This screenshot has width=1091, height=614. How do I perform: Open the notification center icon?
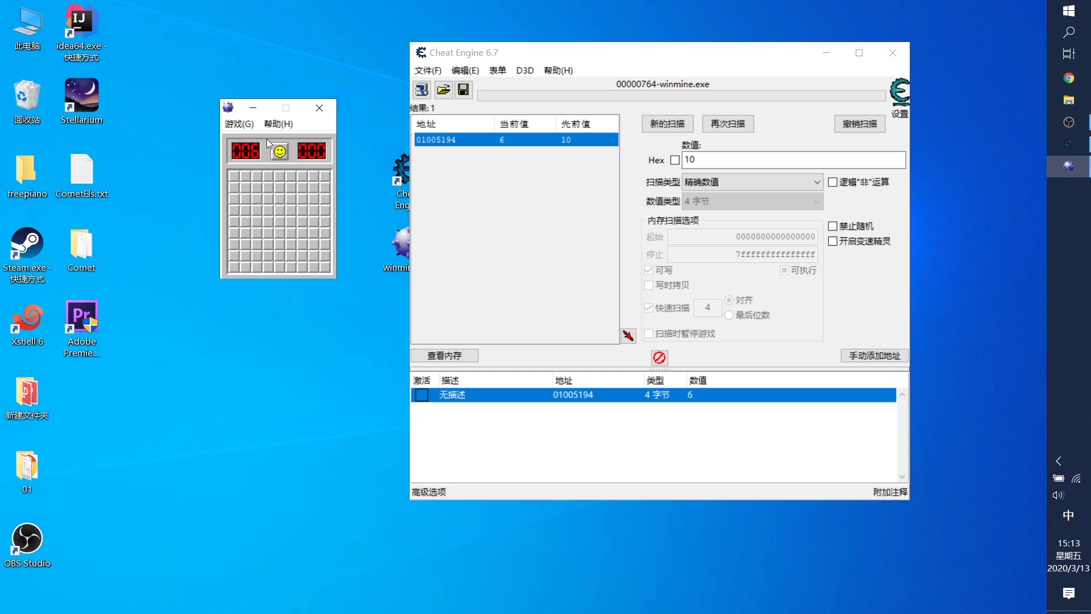click(1069, 594)
